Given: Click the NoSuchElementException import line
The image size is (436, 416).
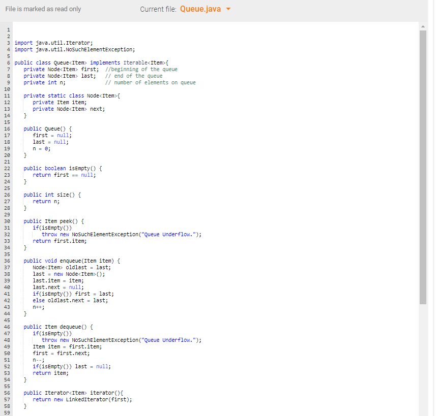Looking at the screenshot, I should click(74, 49).
